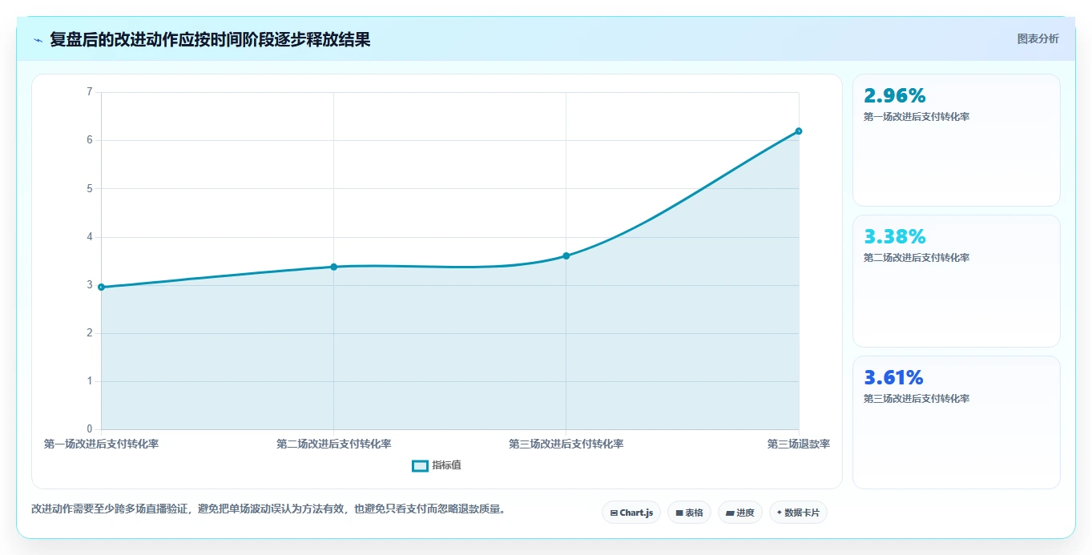Click the lightning icon beside the title
This screenshot has height=555, width=1092.
(x=38, y=40)
